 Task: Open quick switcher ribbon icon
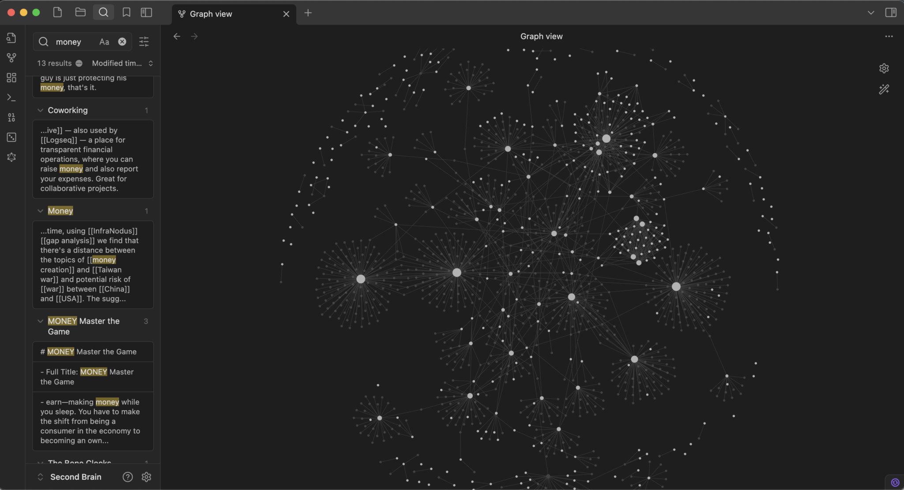[x=11, y=38]
